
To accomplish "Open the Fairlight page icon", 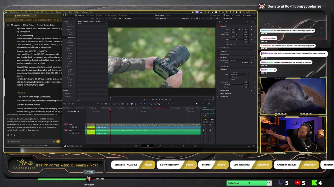I will click(183, 146).
